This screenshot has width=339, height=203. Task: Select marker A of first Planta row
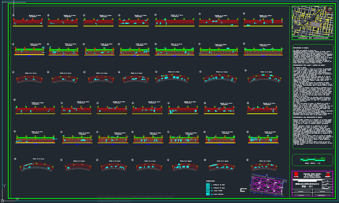(13, 72)
